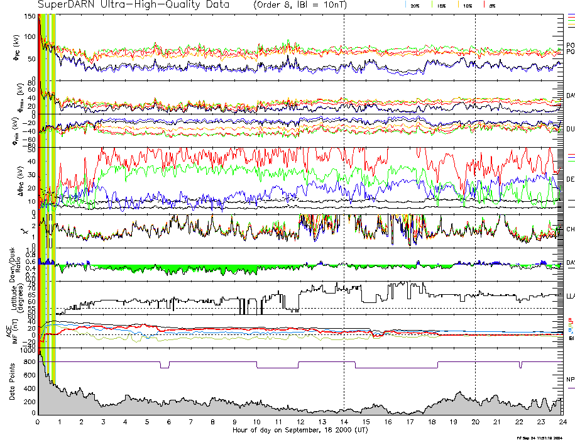The width and height of the screenshot is (575, 440).
Task: Select the 15% legend marker
Action: coord(442,5)
